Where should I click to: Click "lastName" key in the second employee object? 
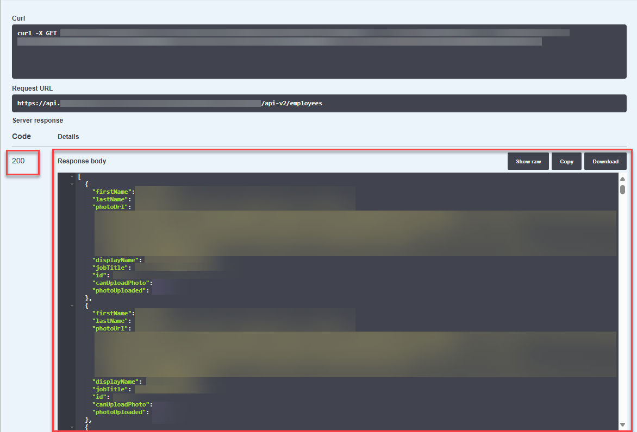(x=110, y=321)
